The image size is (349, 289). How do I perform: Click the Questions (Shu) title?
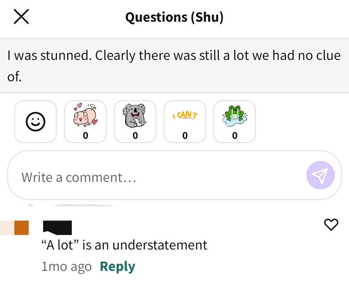(174, 17)
